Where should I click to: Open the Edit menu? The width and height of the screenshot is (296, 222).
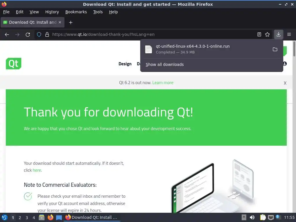pyautogui.click(x=20, y=12)
